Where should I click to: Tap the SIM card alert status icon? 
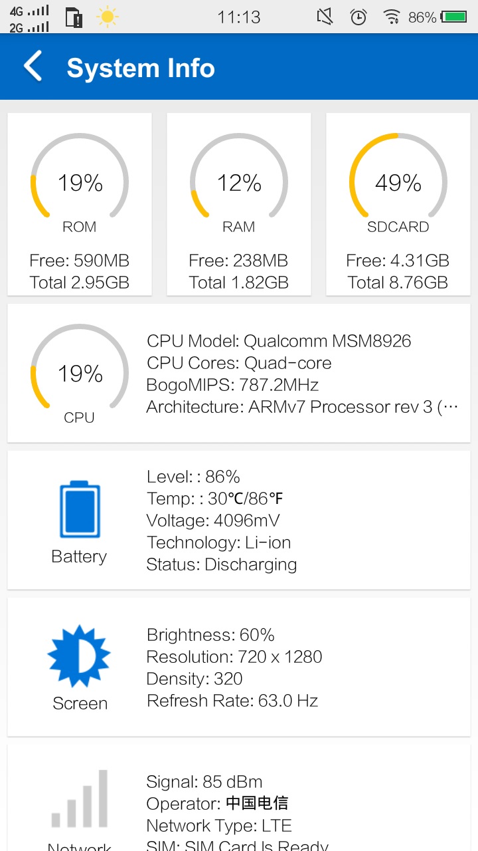point(74,18)
